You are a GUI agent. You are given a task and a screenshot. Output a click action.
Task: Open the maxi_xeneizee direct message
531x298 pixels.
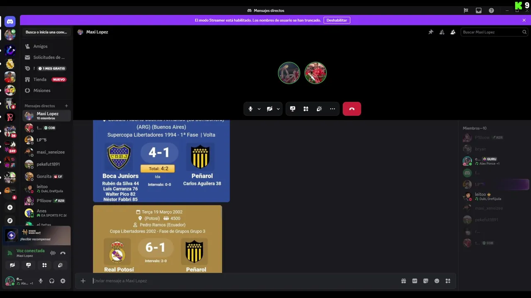[x=47, y=152]
